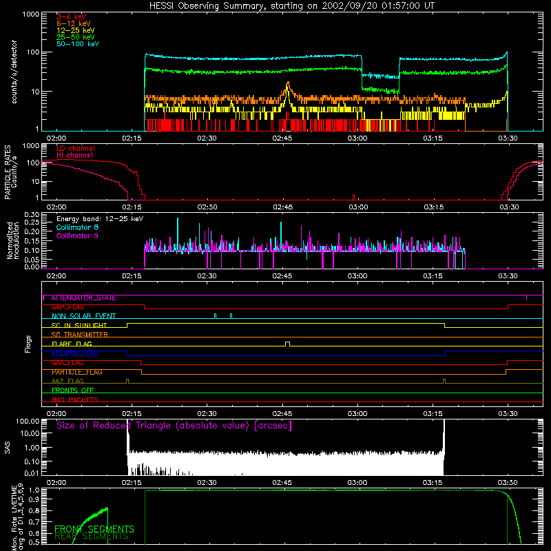Click the 'Size of Reduced Triangle' caption
This screenshot has height=551, width=551.
174,426
